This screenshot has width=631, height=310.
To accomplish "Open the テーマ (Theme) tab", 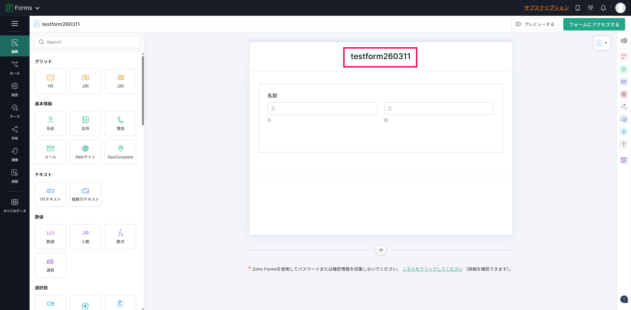I will [15, 111].
